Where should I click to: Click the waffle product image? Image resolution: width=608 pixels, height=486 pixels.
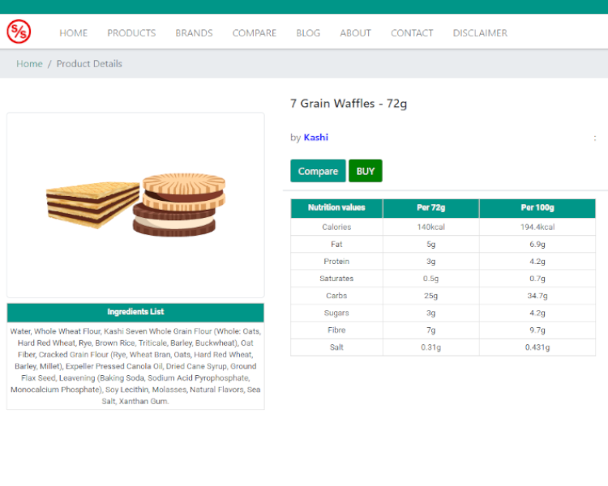point(135,205)
